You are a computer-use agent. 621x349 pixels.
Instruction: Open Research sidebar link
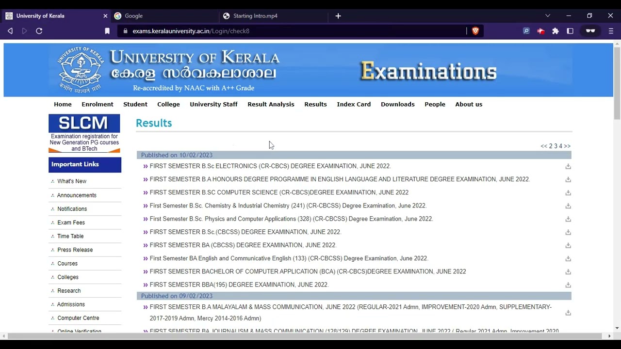[x=69, y=291]
